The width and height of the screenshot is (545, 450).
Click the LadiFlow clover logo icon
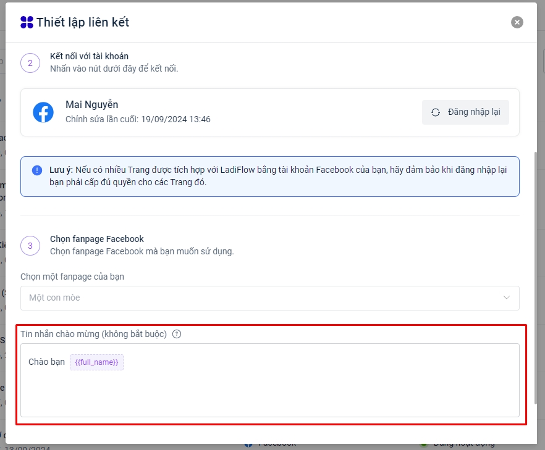click(27, 22)
